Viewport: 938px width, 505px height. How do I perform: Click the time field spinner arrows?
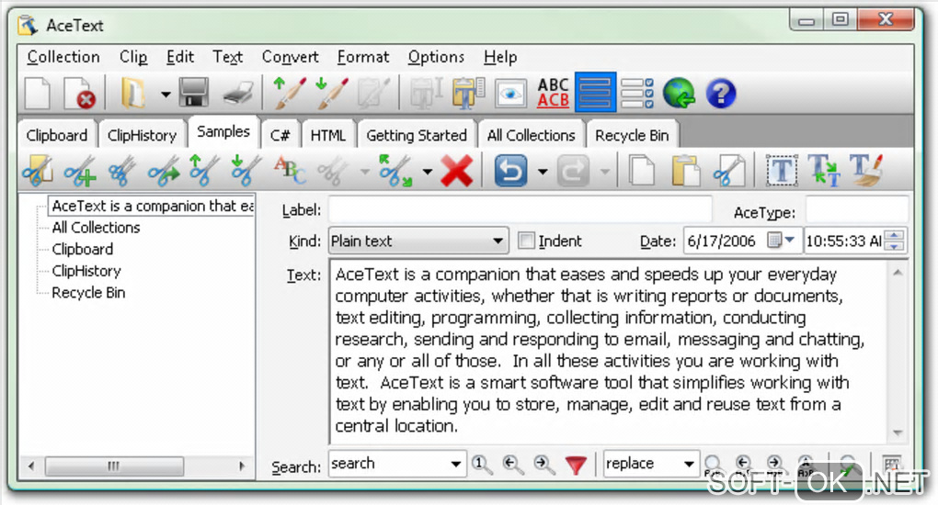(895, 241)
